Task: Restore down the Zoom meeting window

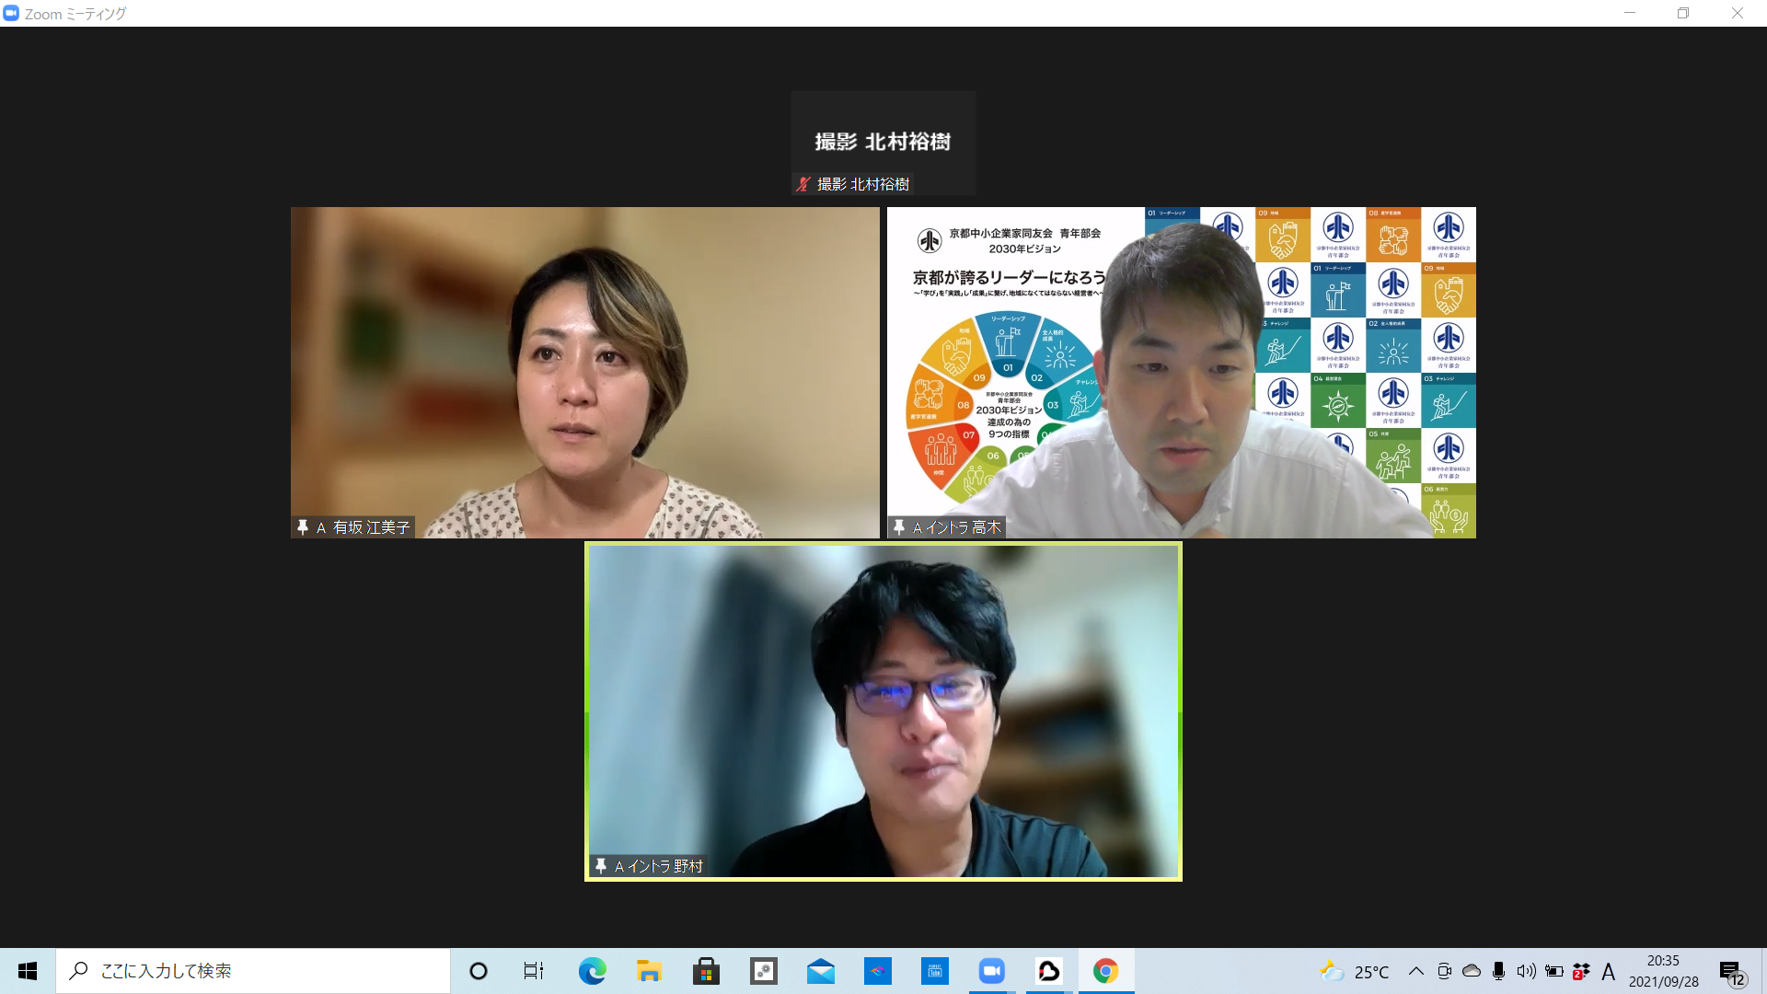Action: [x=1683, y=13]
